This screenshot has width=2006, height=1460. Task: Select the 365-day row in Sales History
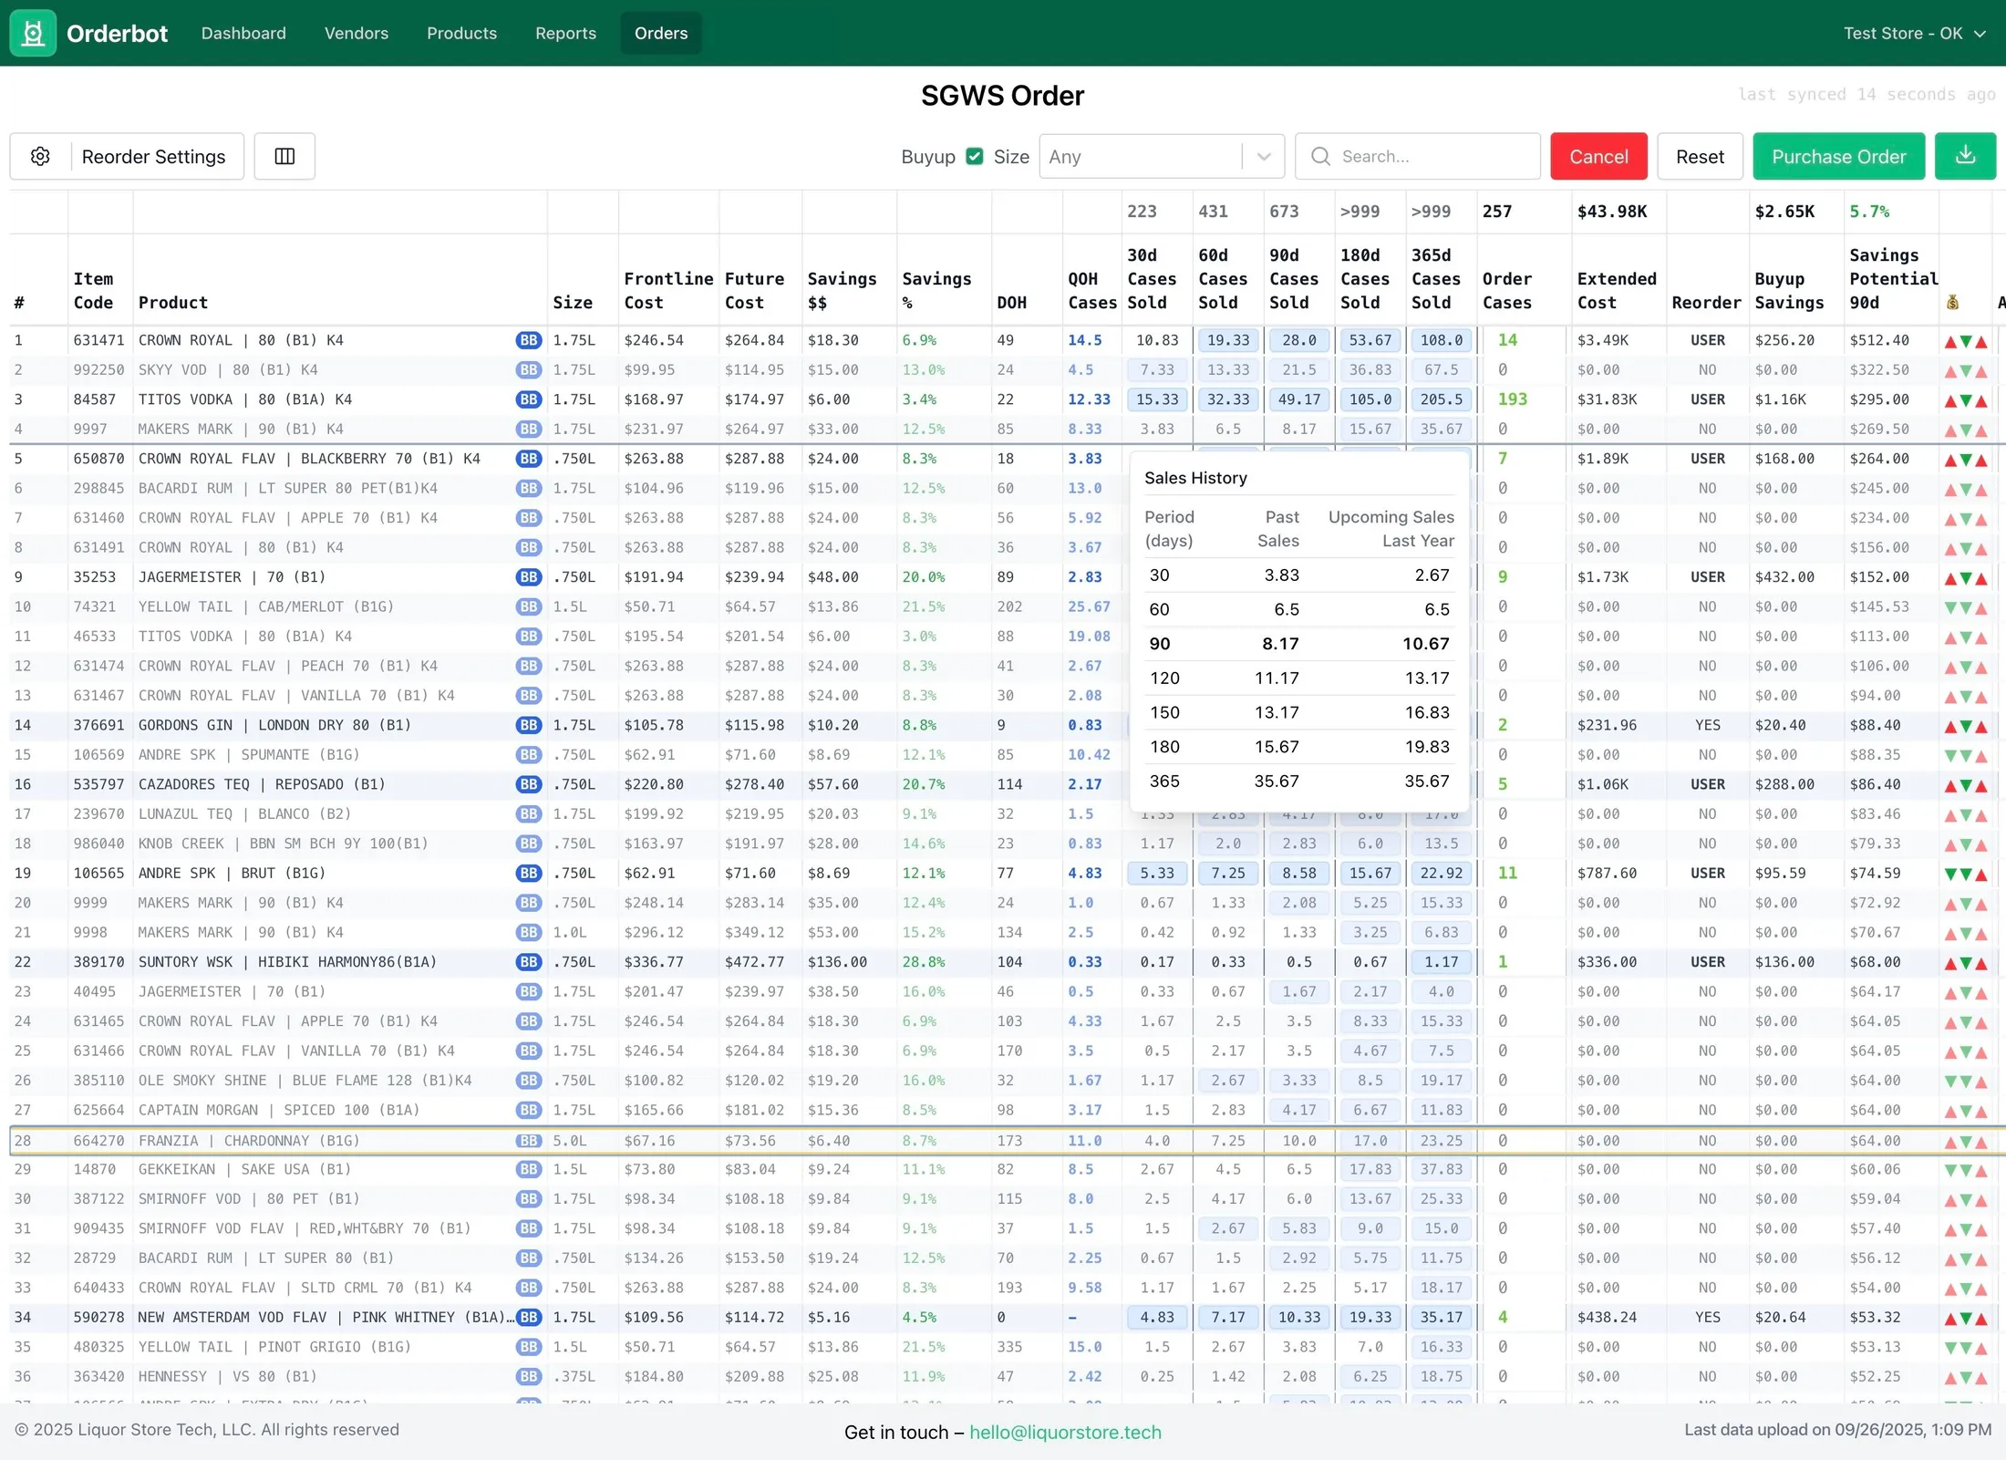(x=1298, y=782)
